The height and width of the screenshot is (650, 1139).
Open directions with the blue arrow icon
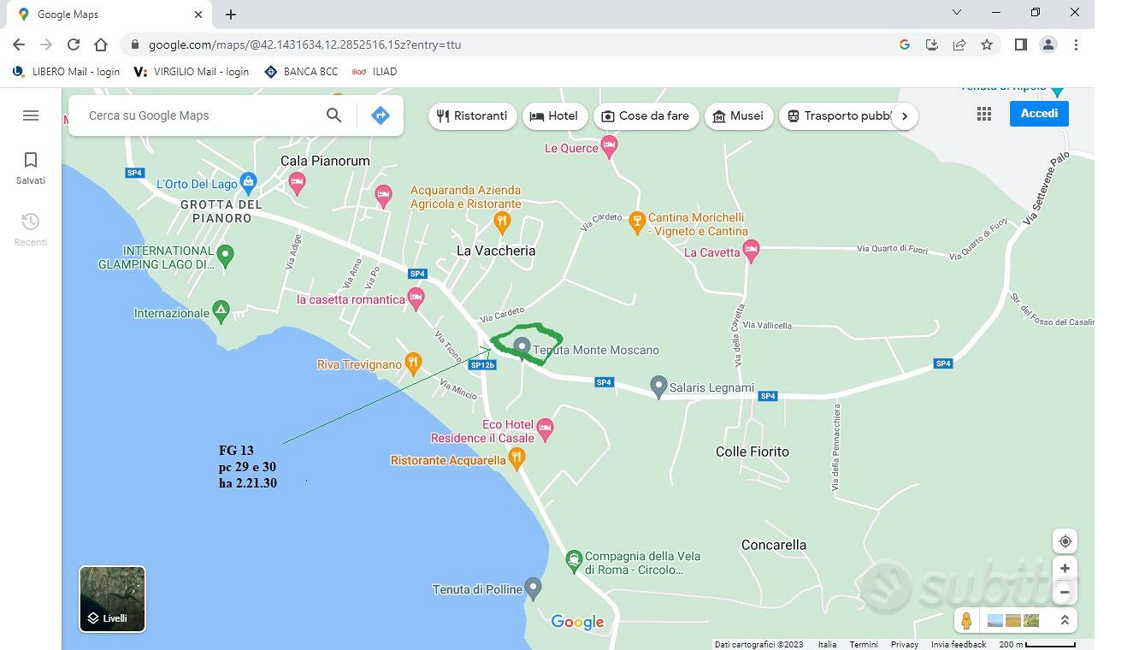(x=381, y=115)
